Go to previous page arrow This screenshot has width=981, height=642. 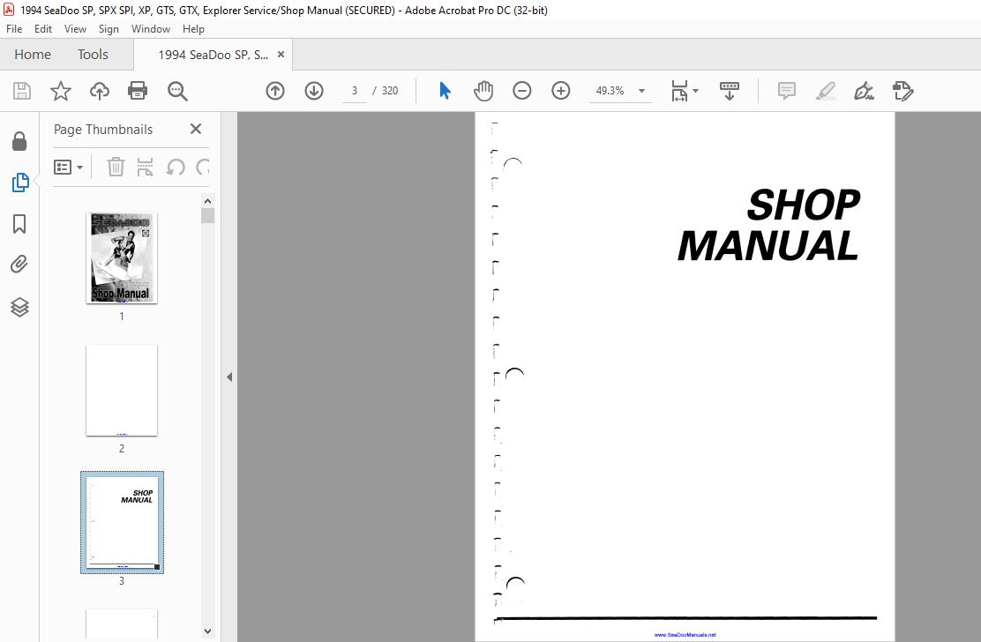[x=275, y=91]
